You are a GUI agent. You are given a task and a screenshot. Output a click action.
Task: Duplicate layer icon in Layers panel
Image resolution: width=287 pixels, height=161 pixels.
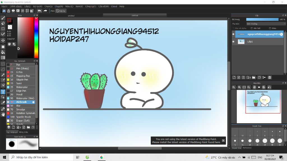[x=259, y=77]
